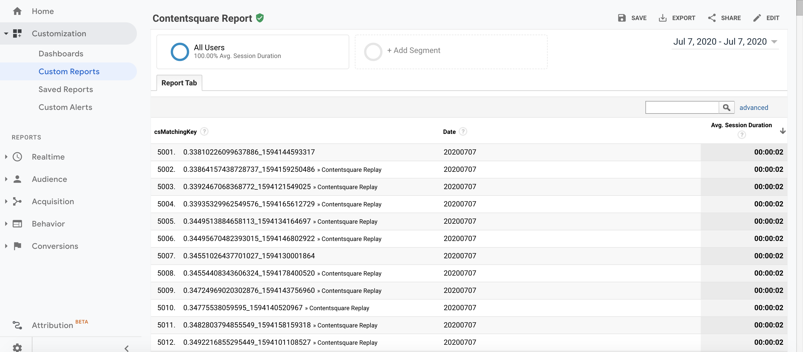
Task: Click the Share icon
Action: pyautogui.click(x=712, y=18)
